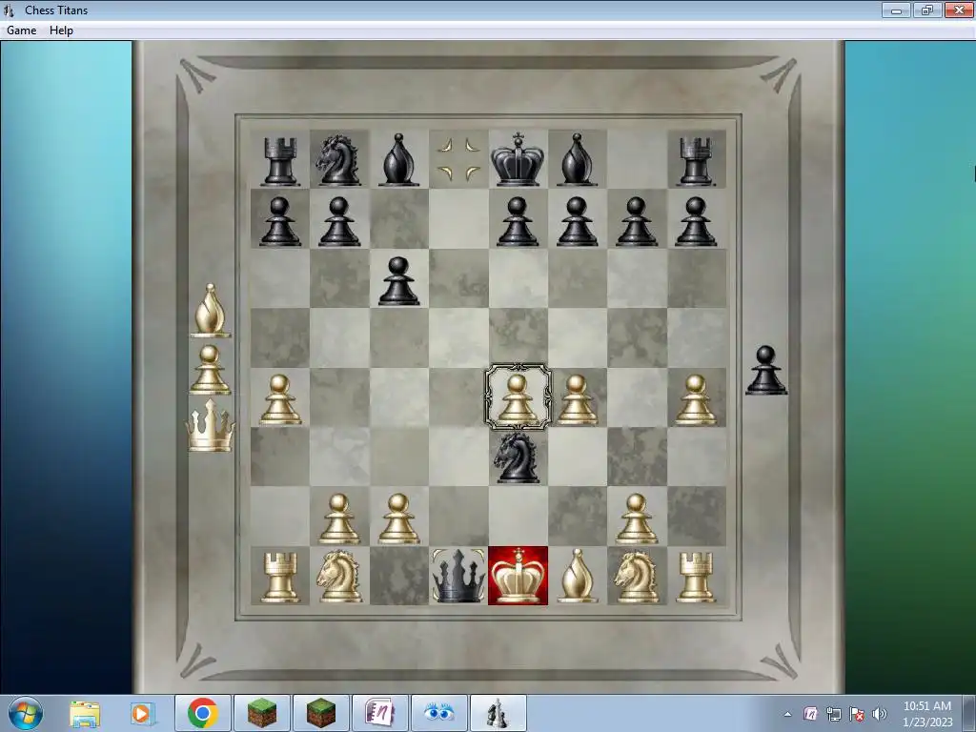Select the black king on e8

pyautogui.click(x=518, y=159)
